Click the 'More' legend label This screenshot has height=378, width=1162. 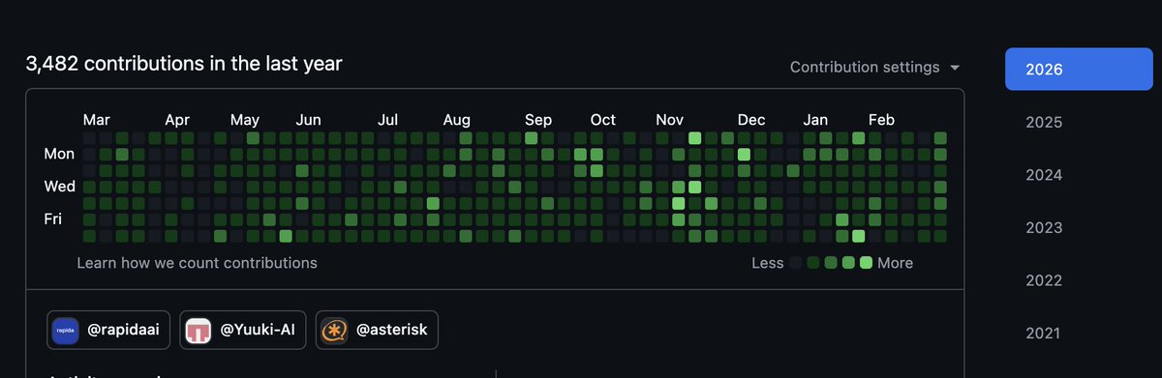(x=896, y=263)
